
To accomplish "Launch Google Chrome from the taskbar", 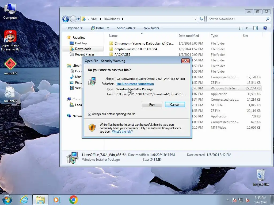I will click(73, 200).
